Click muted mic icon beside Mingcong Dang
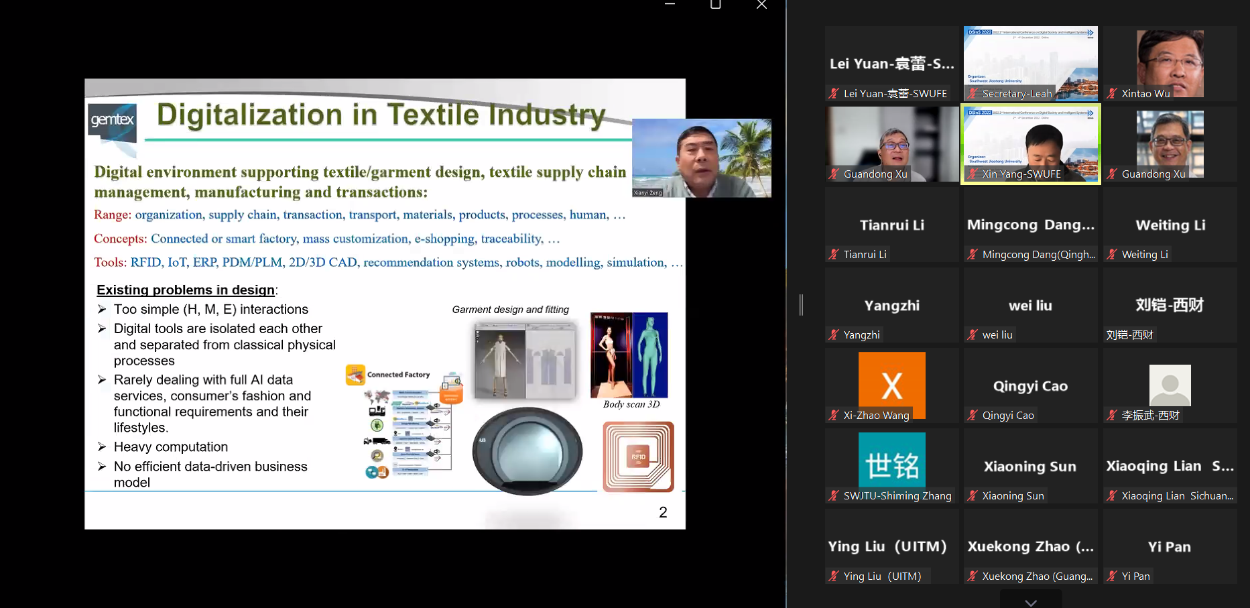The height and width of the screenshot is (608, 1250). coord(973,255)
